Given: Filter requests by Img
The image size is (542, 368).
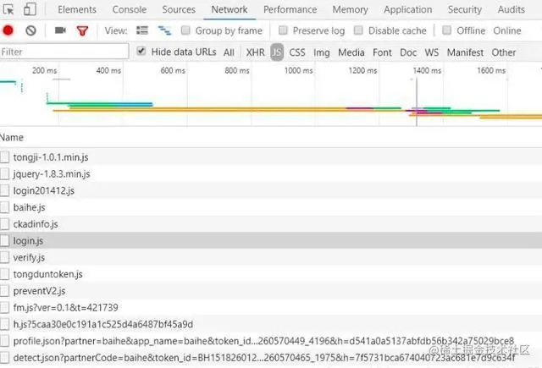Looking at the screenshot, I should pos(322,52).
